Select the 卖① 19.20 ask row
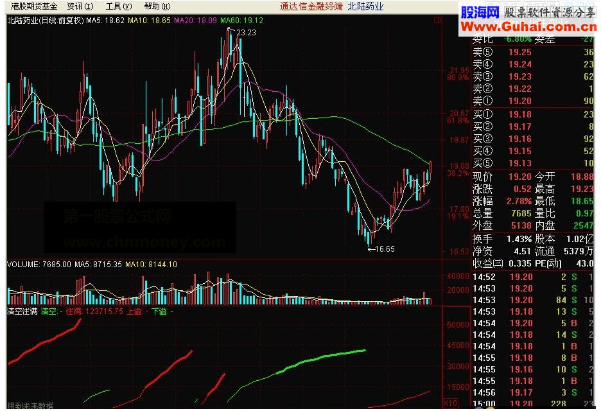The width and height of the screenshot is (601, 411). [x=533, y=101]
